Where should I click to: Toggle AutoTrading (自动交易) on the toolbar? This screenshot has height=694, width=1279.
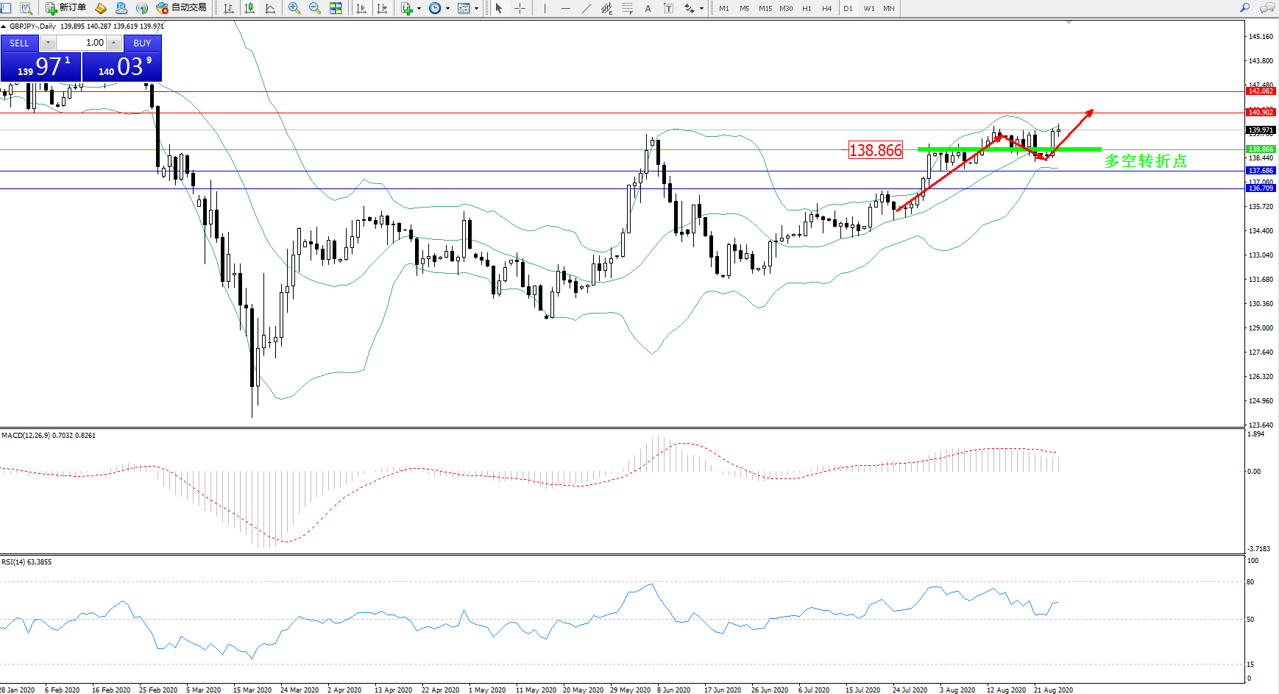click(181, 8)
